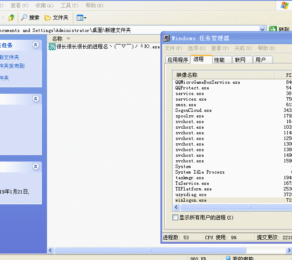Collapse the details sidebar panel
This screenshot has height=260, width=292.
click(35, 166)
